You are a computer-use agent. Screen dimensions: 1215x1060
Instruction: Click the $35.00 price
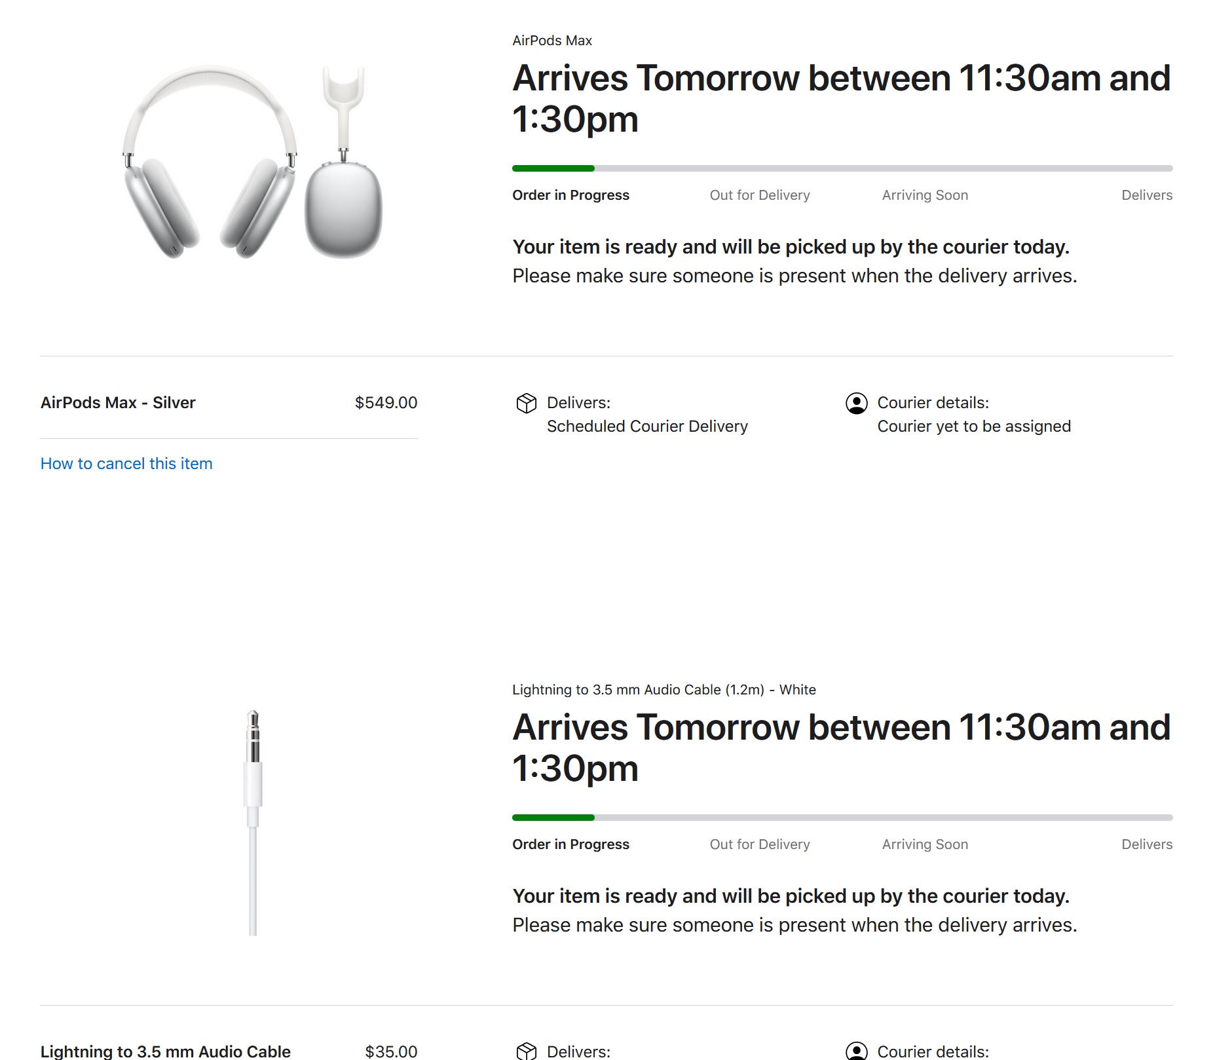(x=391, y=1051)
